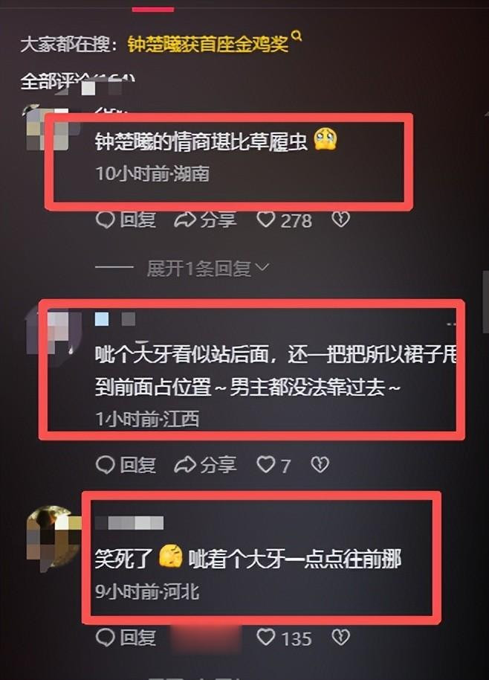The image size is (489, 680).
Task: Like the comment with 278 likes
Action: (265, 219)
